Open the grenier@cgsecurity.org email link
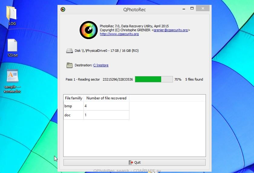The width and height of the screenshot is (254, 173). pyautogui.click(x=171, y=30)
